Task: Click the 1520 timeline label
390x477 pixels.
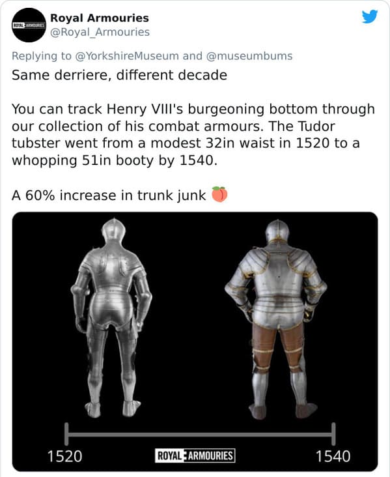Action: tap(64, 456)
